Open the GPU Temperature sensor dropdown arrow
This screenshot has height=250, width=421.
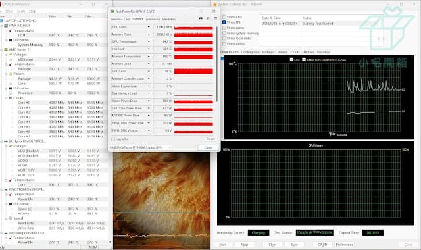[x=149, y=42]
